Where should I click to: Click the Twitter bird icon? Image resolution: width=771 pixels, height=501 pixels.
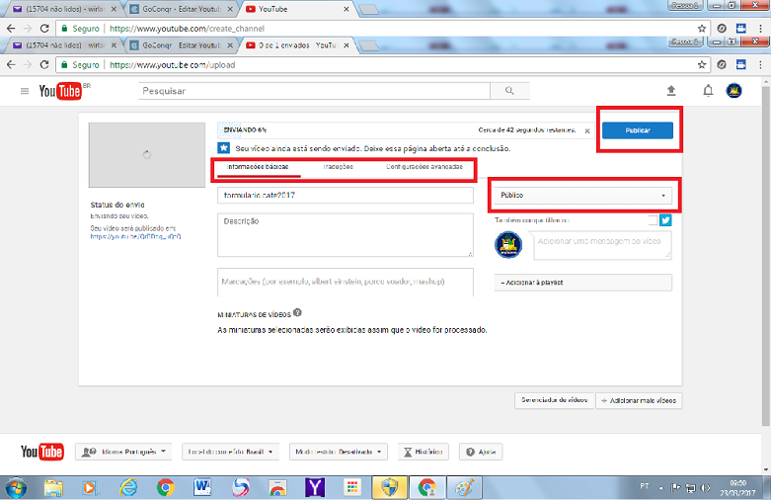665,220
